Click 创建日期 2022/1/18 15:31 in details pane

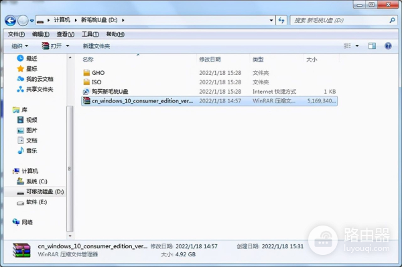pyautogui.click(x=270, y=246)
